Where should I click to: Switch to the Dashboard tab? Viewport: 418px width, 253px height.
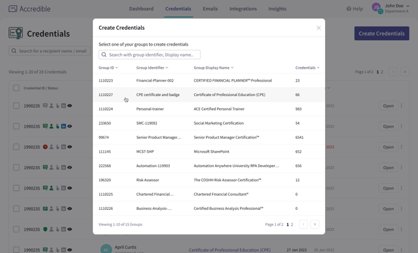coord(141,9)
